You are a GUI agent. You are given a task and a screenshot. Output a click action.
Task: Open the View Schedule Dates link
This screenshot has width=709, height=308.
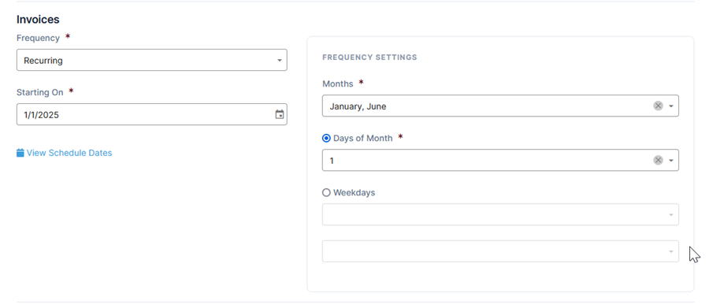coord(69,153)
